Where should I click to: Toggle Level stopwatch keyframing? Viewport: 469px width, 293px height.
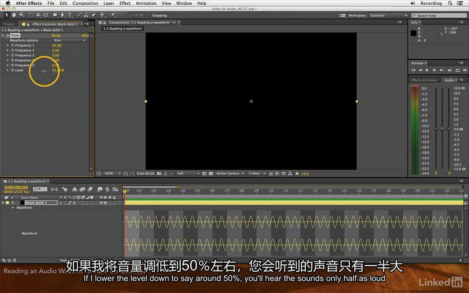coord(13,70)
